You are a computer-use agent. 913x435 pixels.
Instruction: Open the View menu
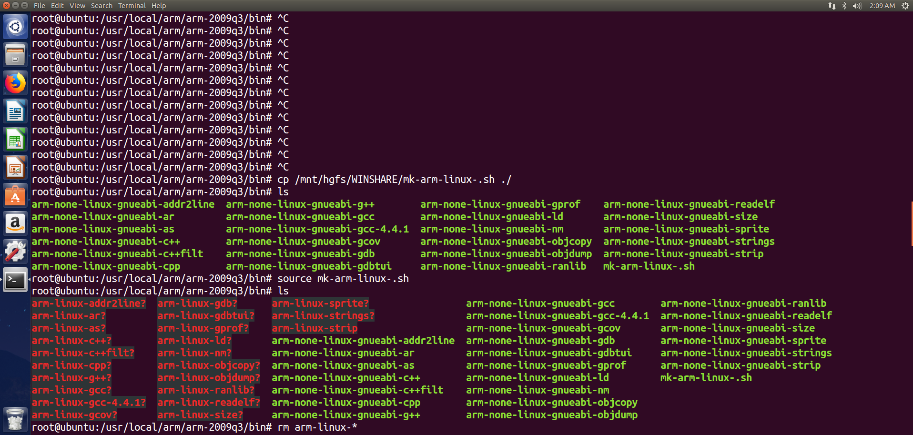click(77, 6)
